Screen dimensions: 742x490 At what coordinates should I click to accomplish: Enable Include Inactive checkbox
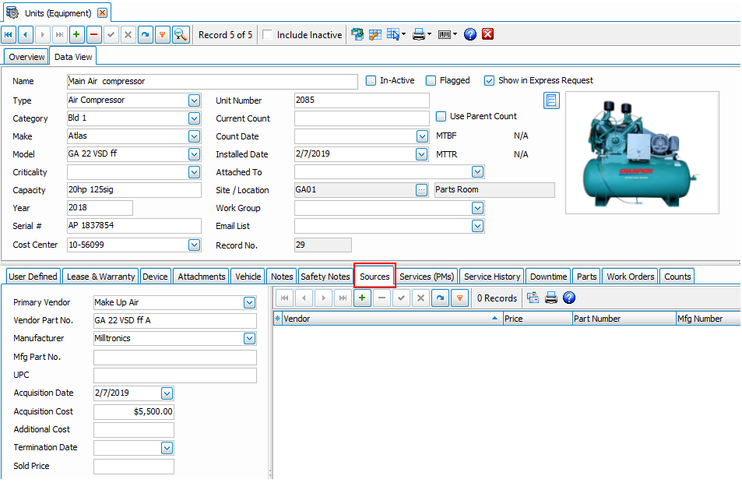[x=267, y=34]
